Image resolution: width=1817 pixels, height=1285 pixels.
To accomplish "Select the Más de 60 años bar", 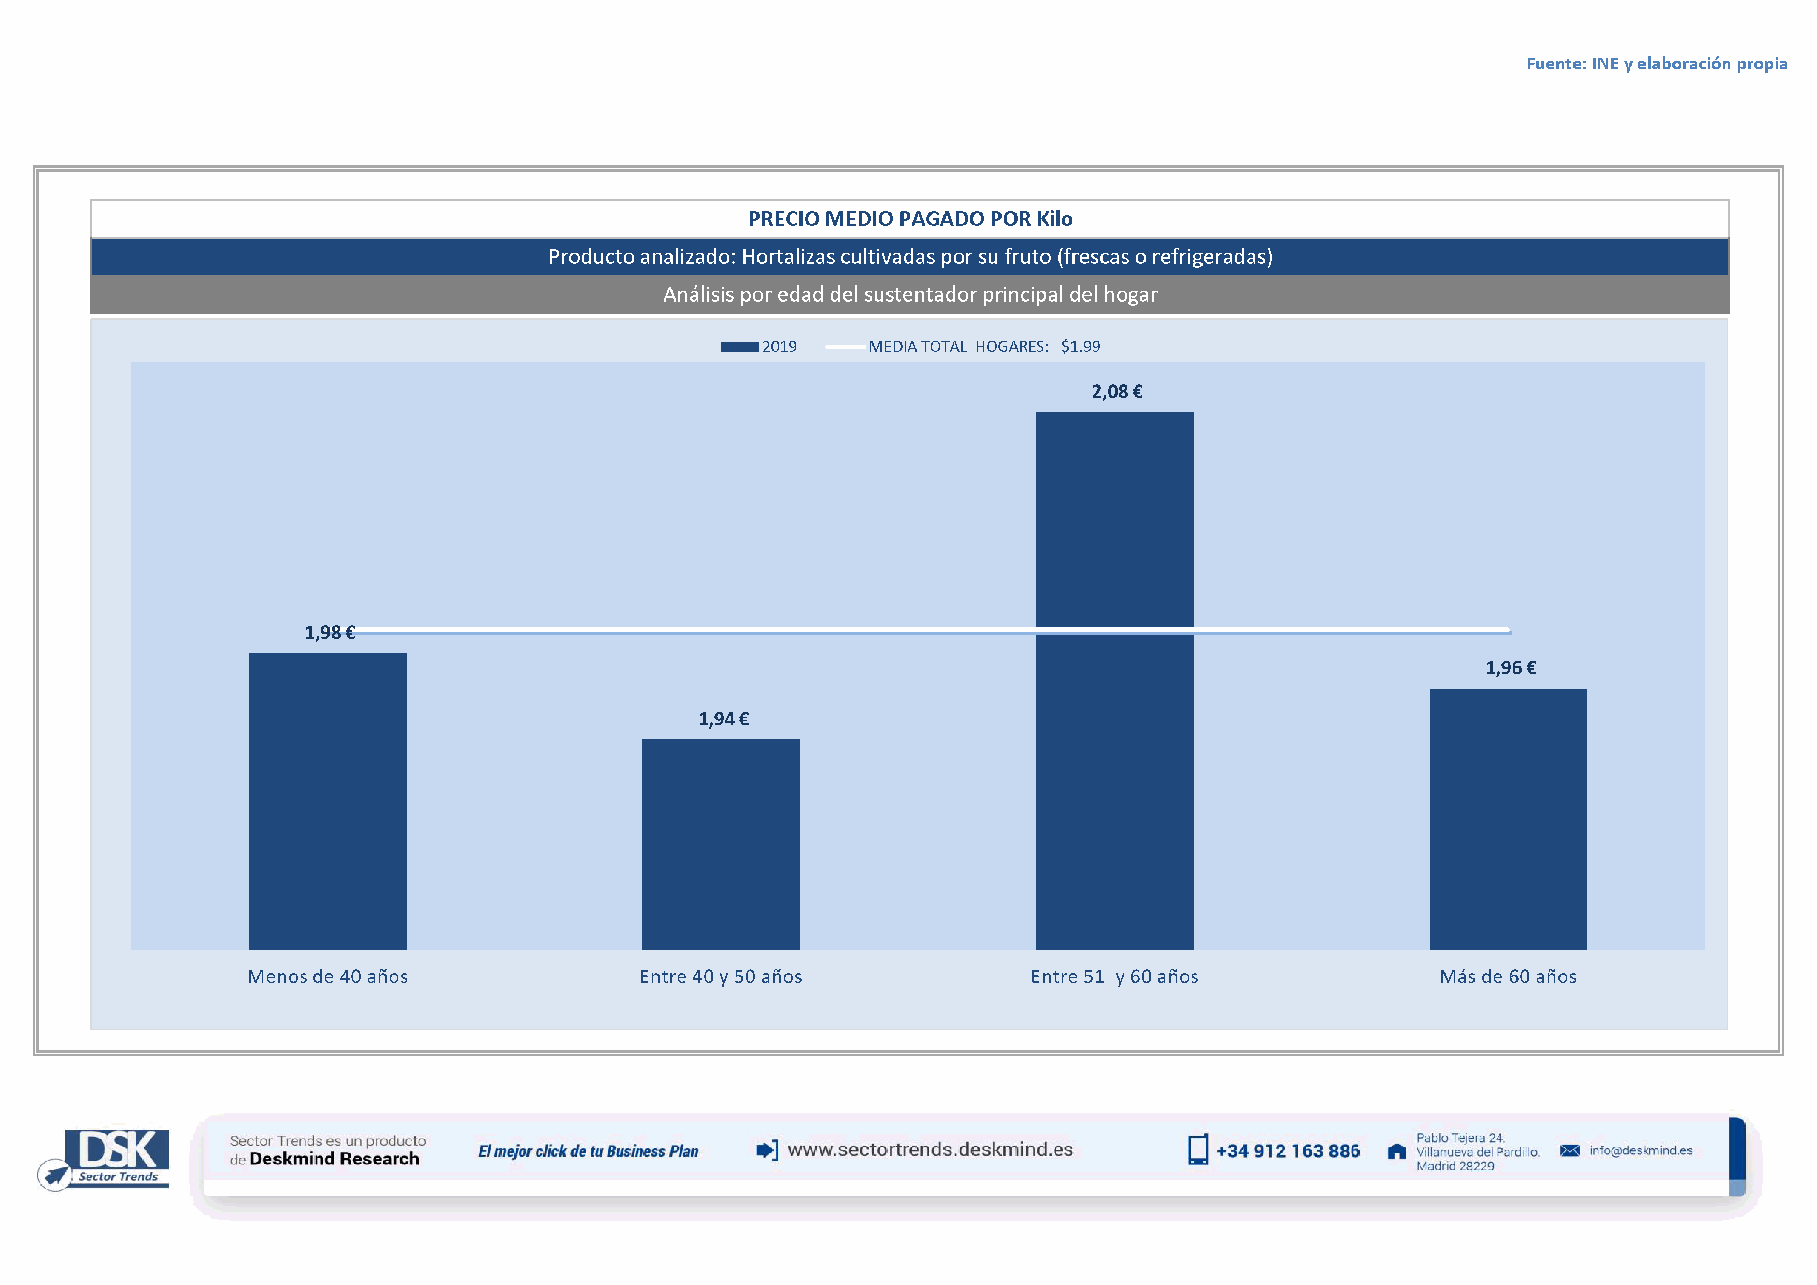I will [1508, 819].
